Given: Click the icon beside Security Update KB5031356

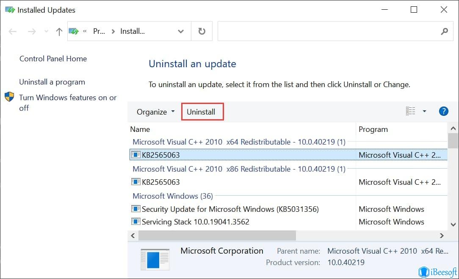Looking at the screenshot, I should pos(135,209).
